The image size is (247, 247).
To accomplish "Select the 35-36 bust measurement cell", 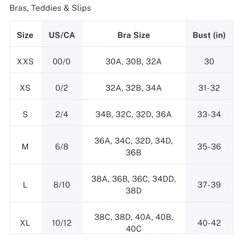I will (209, 146).
